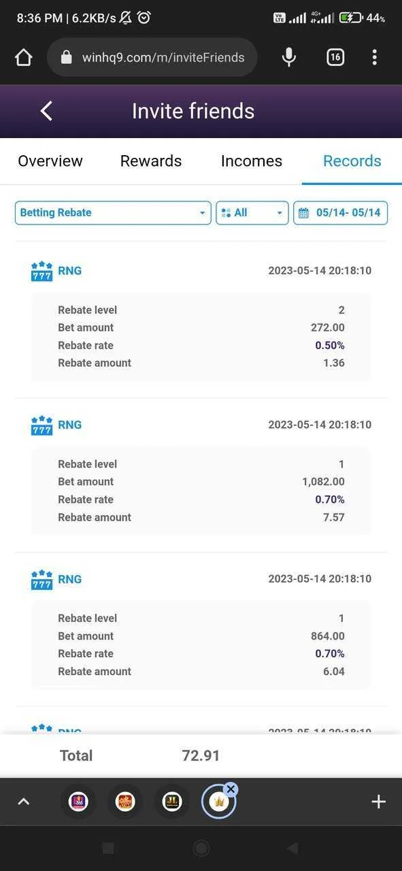
Task: Switch to the Incomes tab
Action: tap(252, 161)
